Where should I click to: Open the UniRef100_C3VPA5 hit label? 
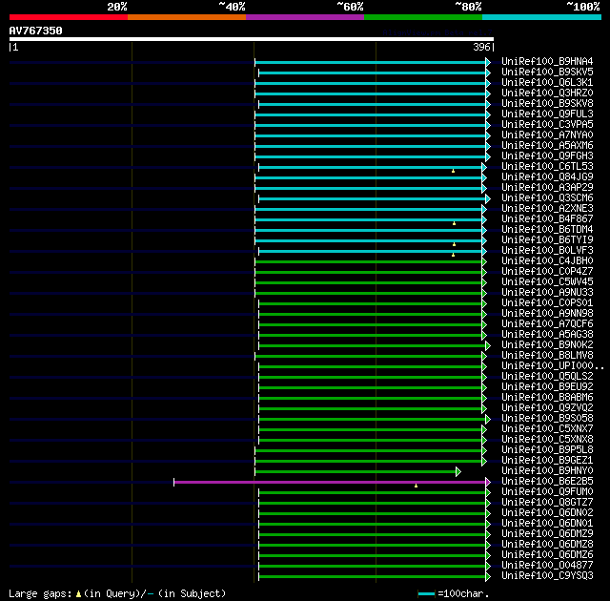(x=547, y=125)
